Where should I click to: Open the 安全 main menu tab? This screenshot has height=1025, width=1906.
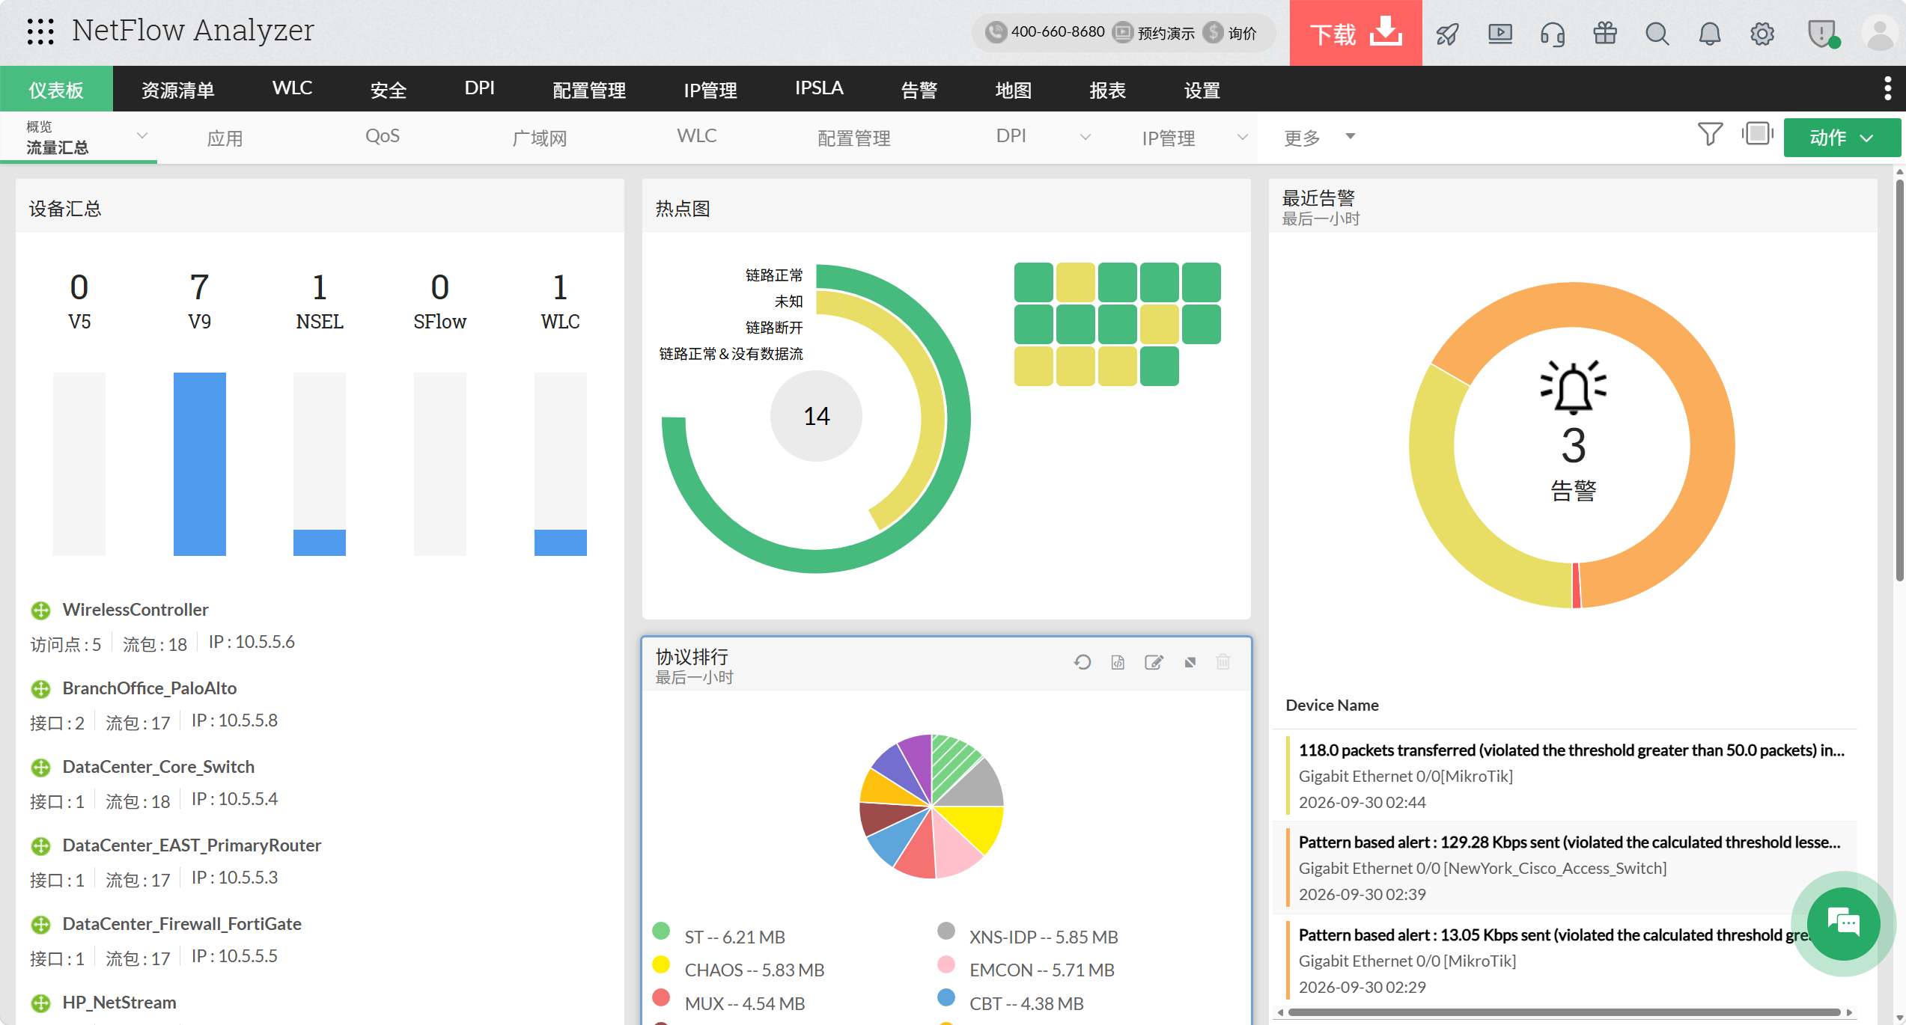click(389, 89)
